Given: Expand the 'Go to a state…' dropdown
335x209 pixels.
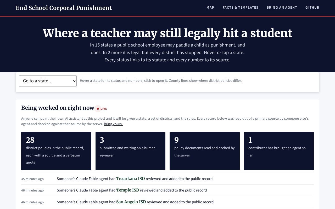Looking at the screenshot, I should point(48,81).
